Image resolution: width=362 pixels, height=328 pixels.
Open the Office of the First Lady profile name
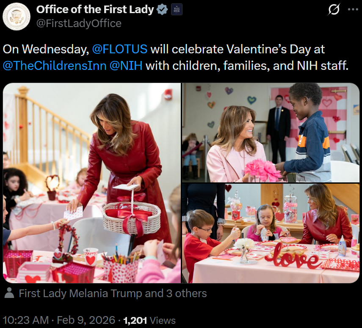tap(95, 10)
